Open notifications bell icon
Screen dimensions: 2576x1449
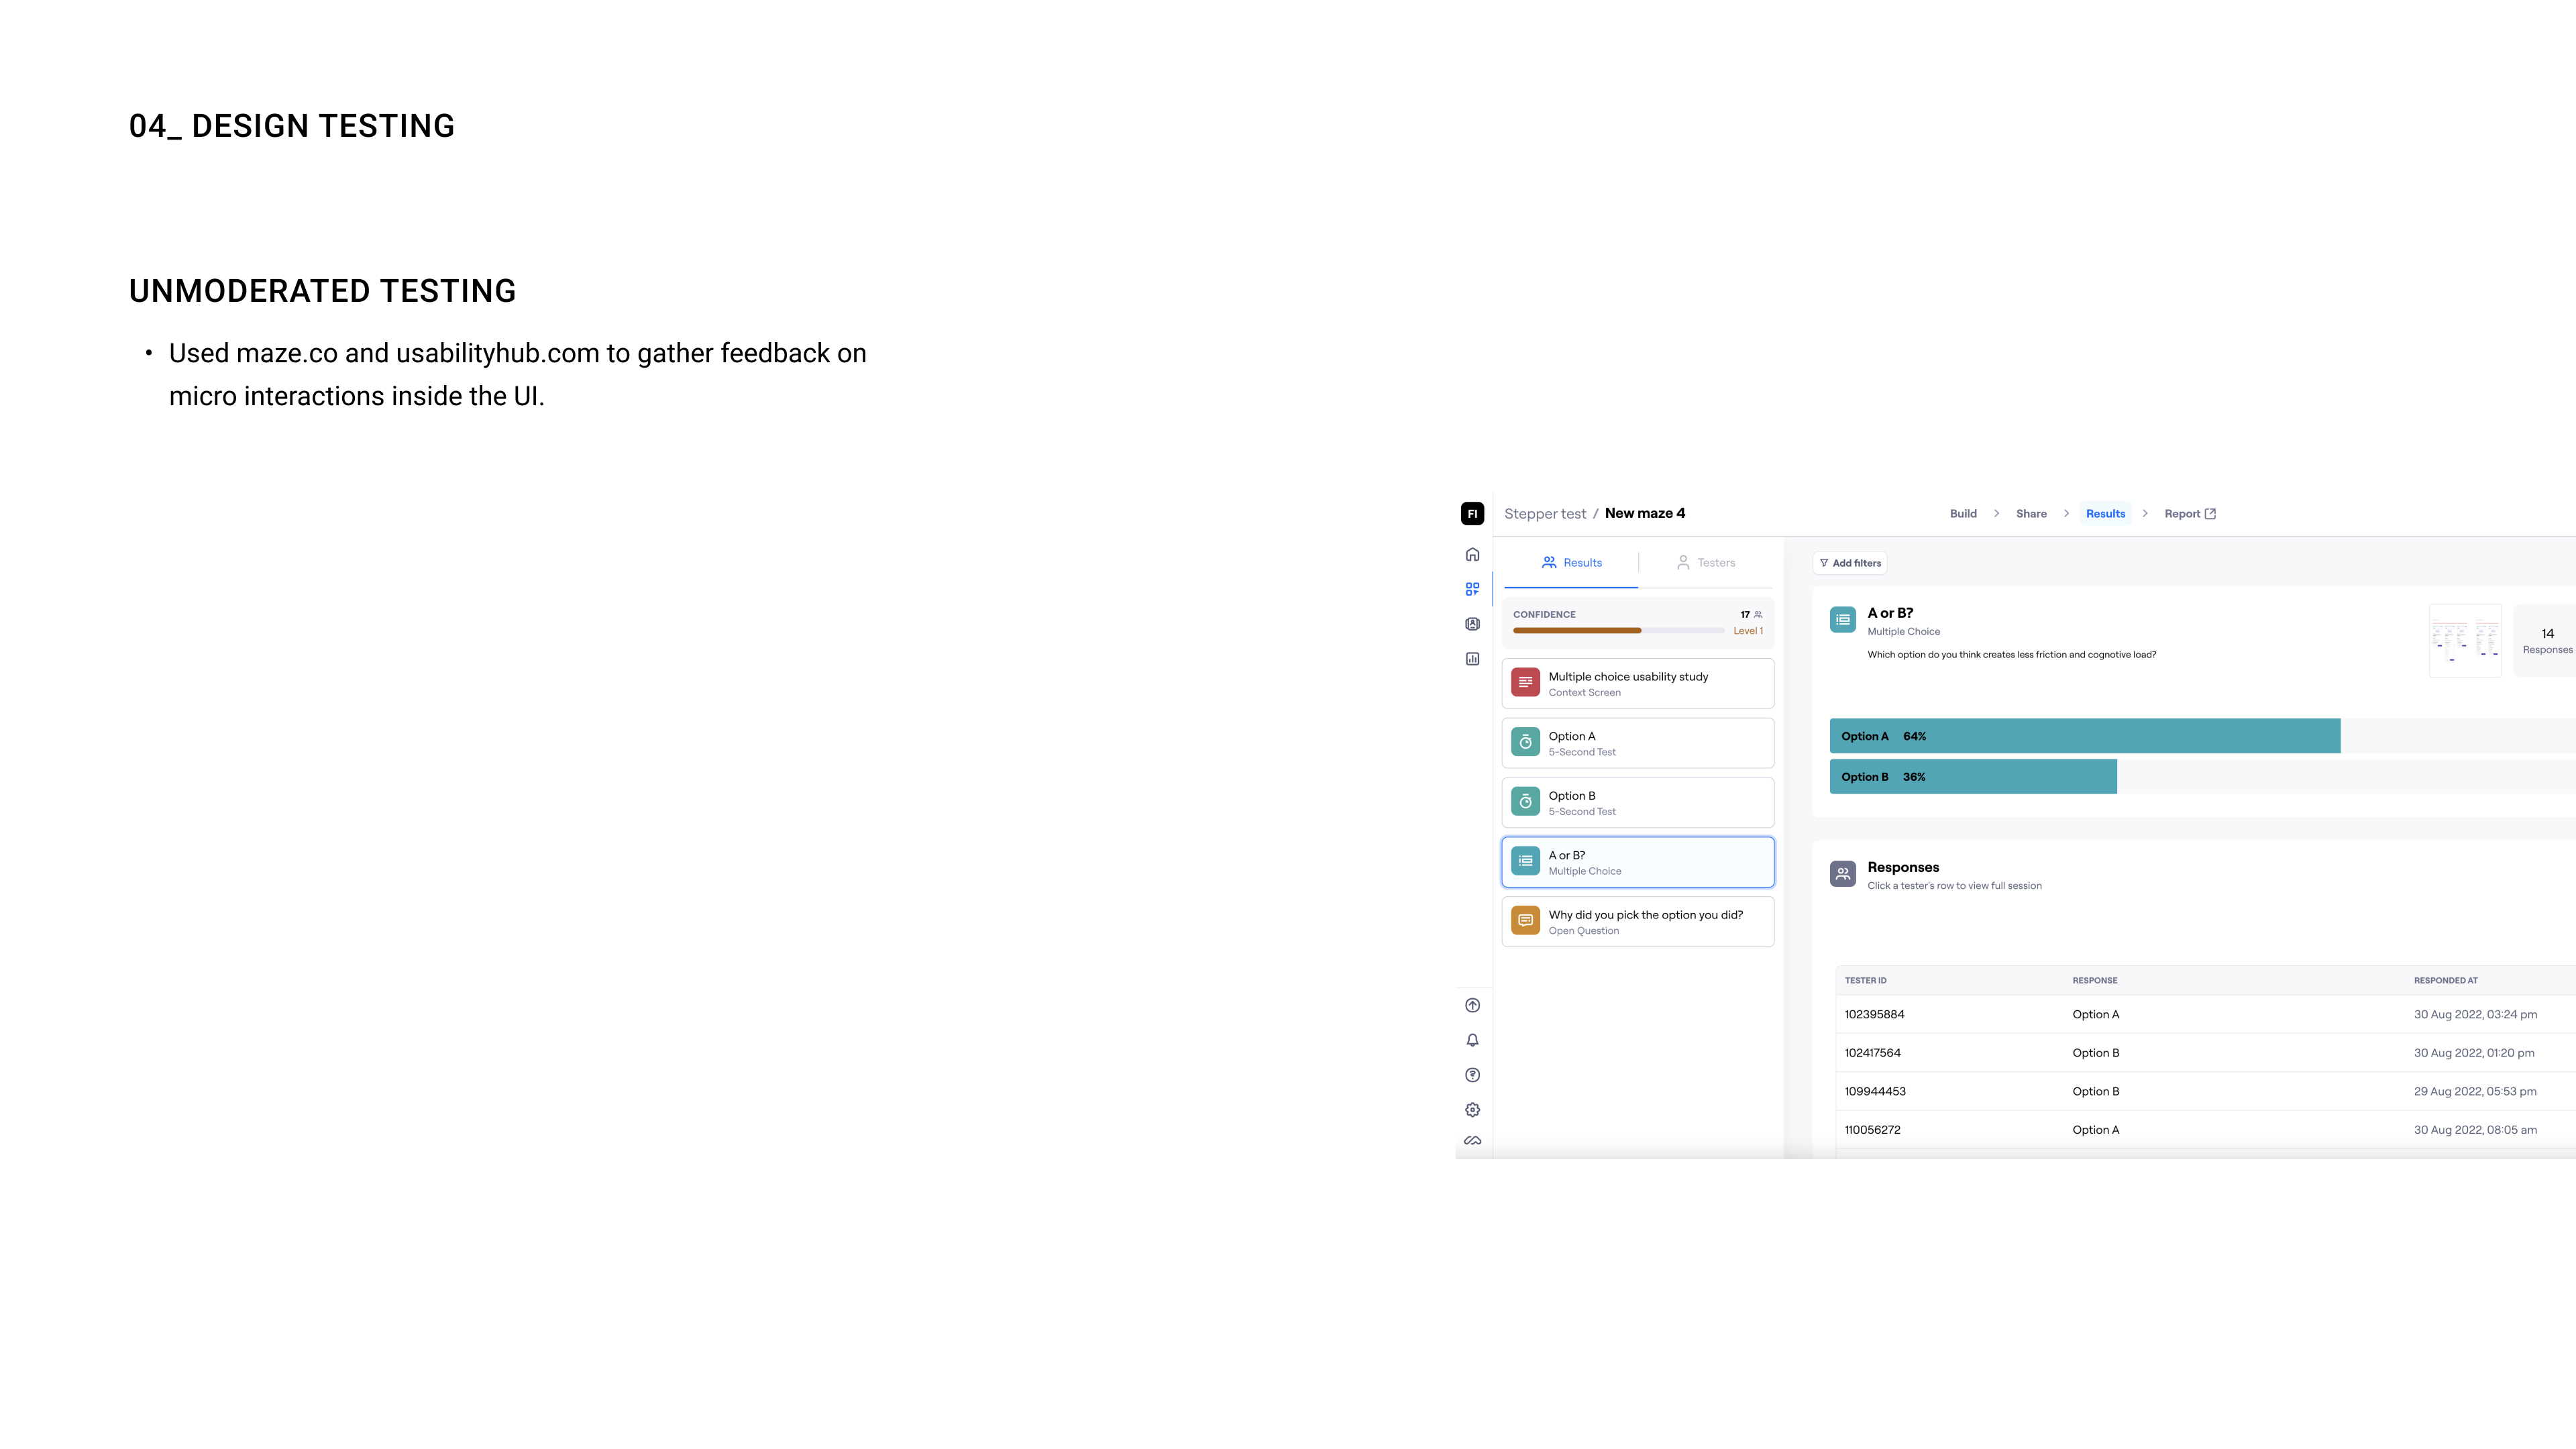[1472, 1040]
